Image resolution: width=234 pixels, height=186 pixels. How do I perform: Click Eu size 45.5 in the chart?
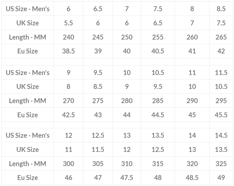[x=221, y=115]
